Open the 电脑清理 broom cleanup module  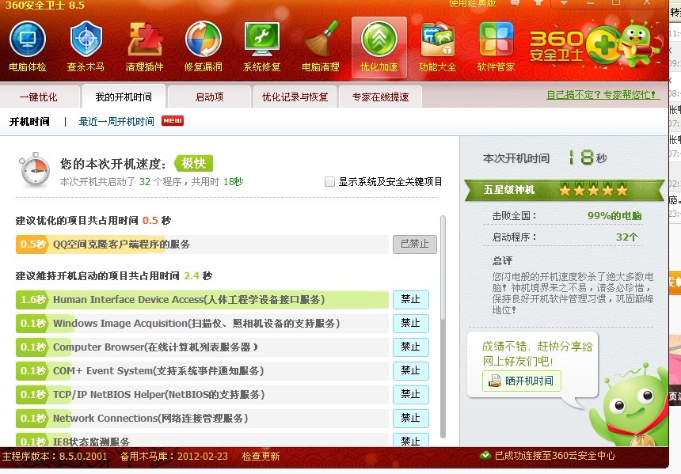point(321,47)
